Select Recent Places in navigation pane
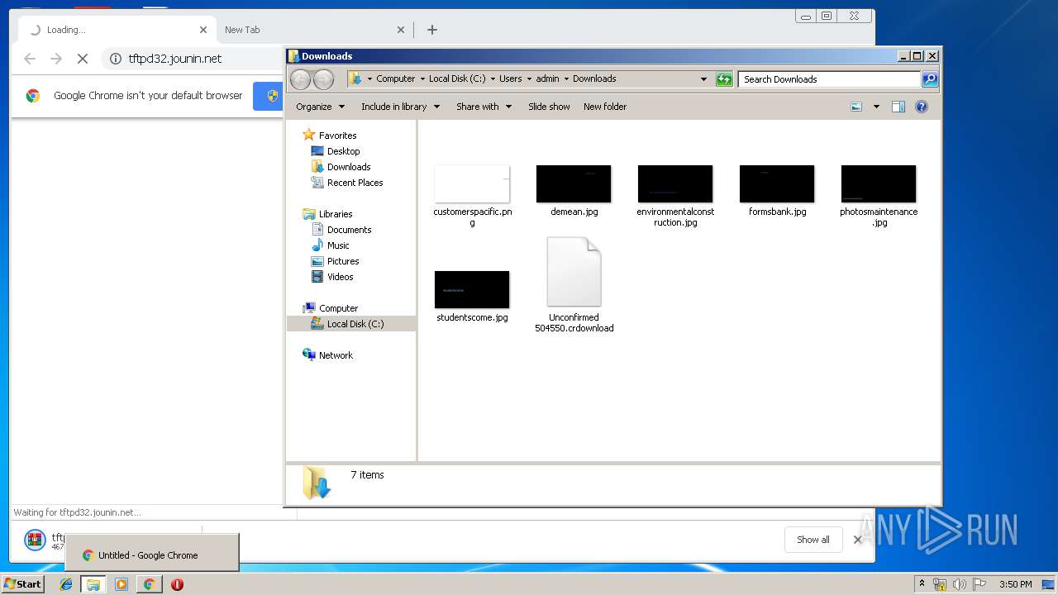The image size is (1058, 595). coord(355,183)
